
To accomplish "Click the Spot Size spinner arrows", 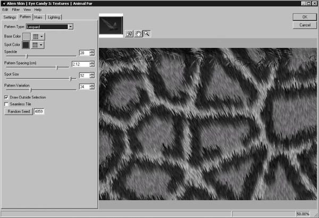I will tap(92, 76).
